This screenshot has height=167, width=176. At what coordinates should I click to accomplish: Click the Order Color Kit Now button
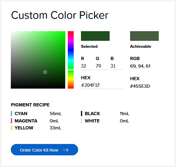(44, 150)
